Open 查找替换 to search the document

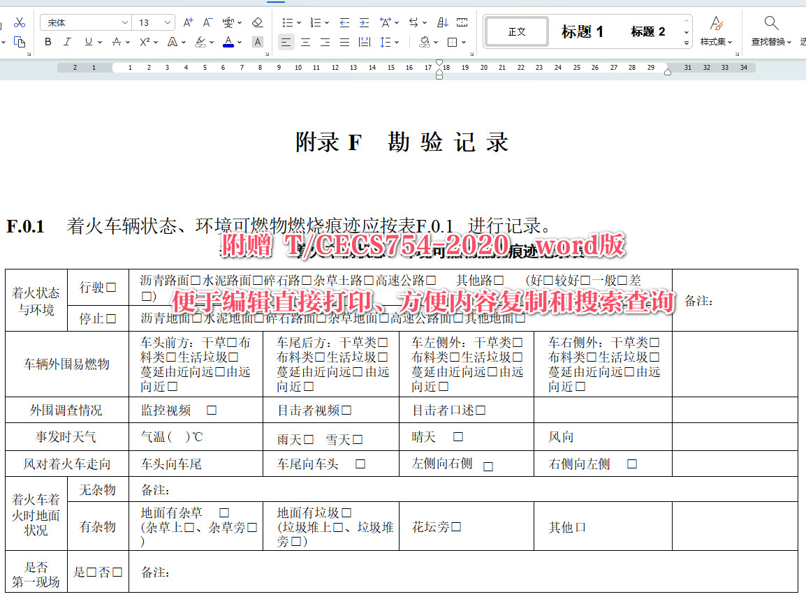coord(771,31)
